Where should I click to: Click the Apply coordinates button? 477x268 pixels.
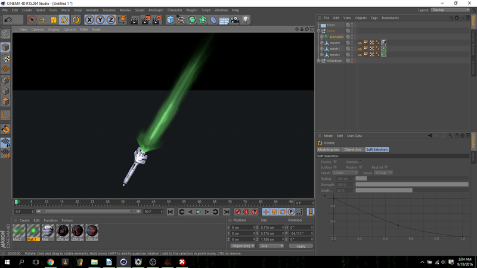click(x=301, y=246)
